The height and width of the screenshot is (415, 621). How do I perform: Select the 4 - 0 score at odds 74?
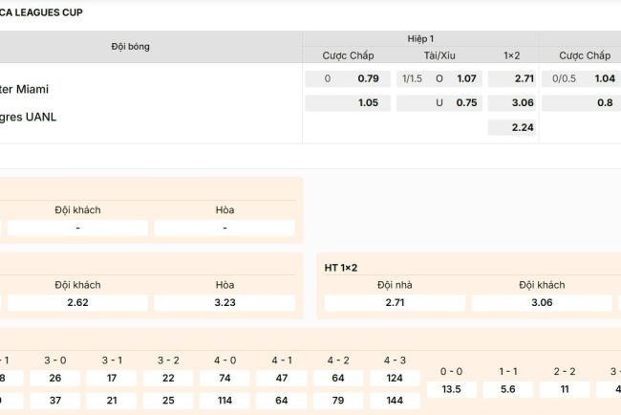pyautogui.click(x=225, y=379)
